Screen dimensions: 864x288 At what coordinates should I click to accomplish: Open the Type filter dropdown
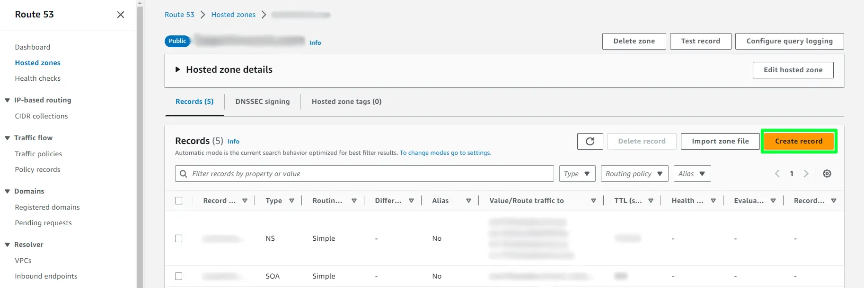[x=577, y=174]
